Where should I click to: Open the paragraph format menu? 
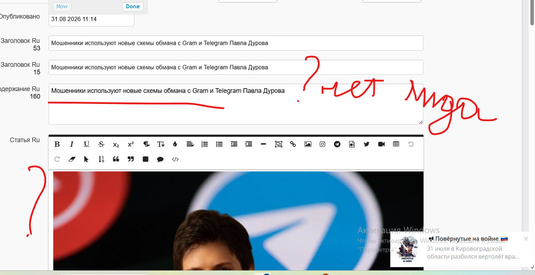click(146, 144)
